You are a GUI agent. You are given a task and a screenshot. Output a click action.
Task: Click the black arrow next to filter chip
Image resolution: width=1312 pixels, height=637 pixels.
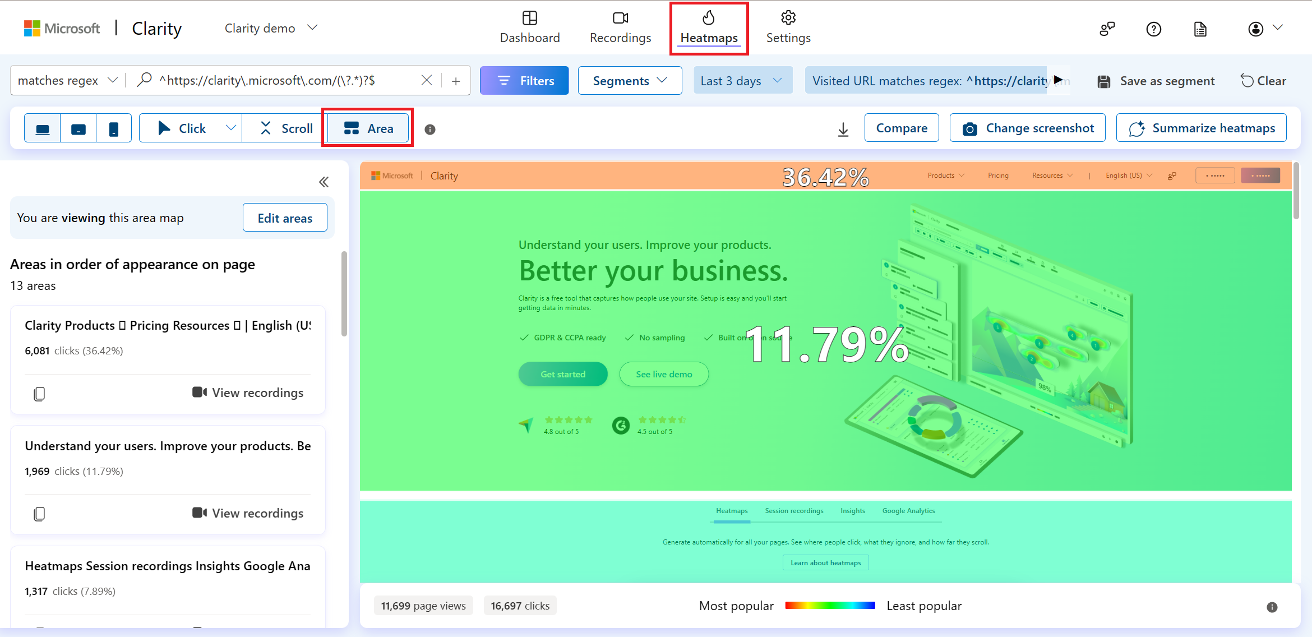(1058, 80)
